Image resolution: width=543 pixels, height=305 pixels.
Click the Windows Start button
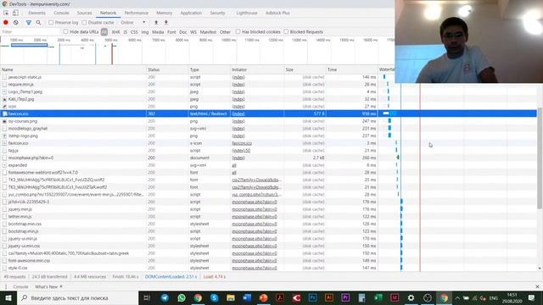point(8,297)
